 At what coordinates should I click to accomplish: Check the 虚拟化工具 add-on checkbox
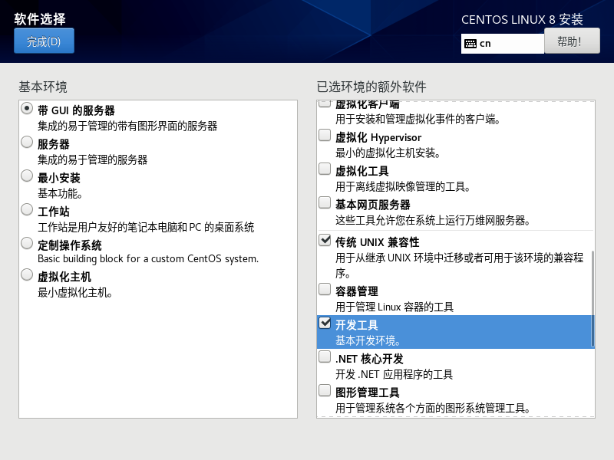(325, 169)
